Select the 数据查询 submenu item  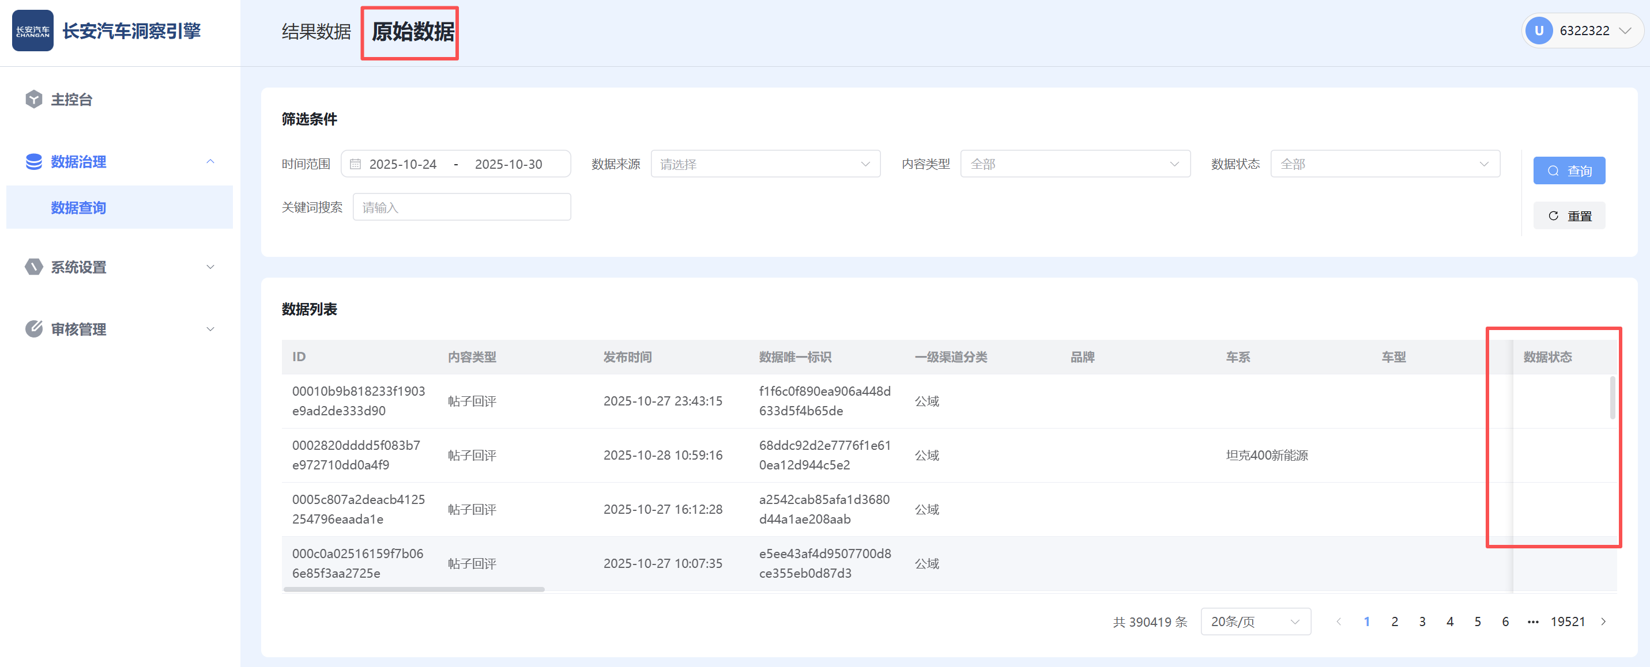(x=78, y=207)
